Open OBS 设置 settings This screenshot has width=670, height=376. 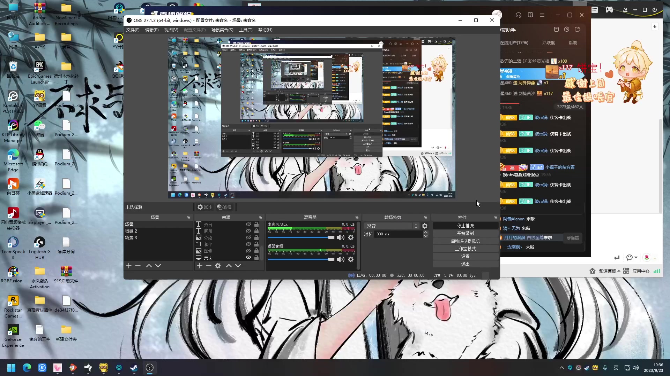click(x=466, y=257)
